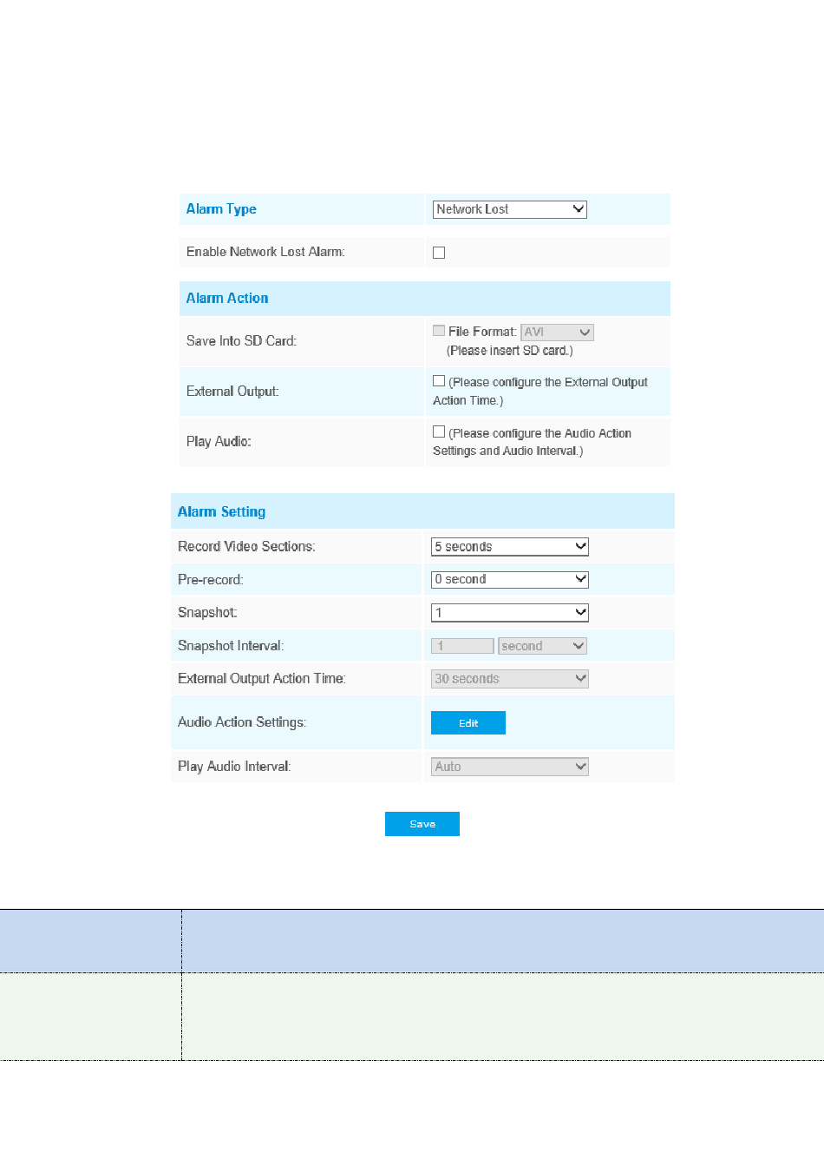Click the Play Audio Interval label

point(234,767)
